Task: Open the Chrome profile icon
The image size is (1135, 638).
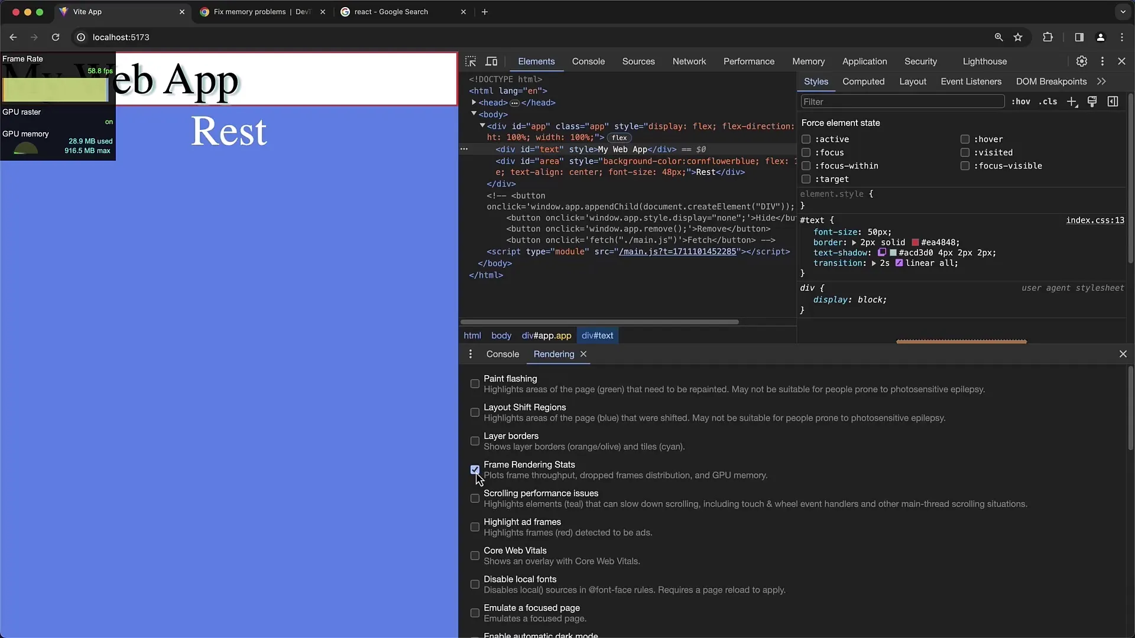Action: pyautogui.click(x=1101, y=37)
